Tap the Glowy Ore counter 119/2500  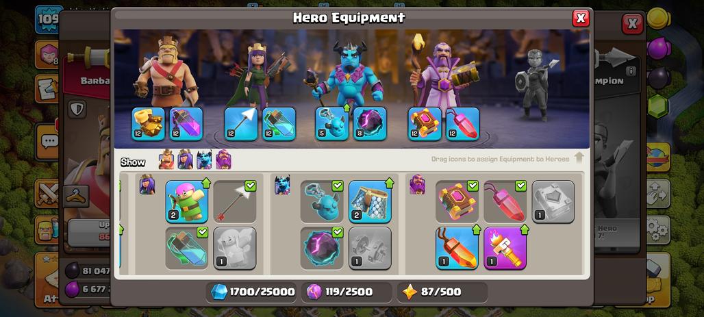347,292
